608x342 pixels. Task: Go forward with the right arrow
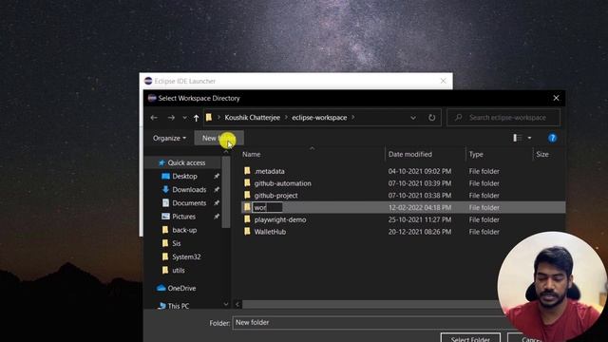tap(171, 118)
